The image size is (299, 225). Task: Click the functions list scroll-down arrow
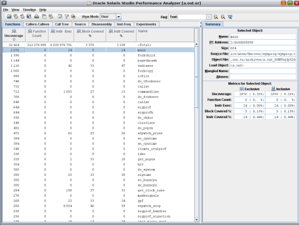coord(196,220)
